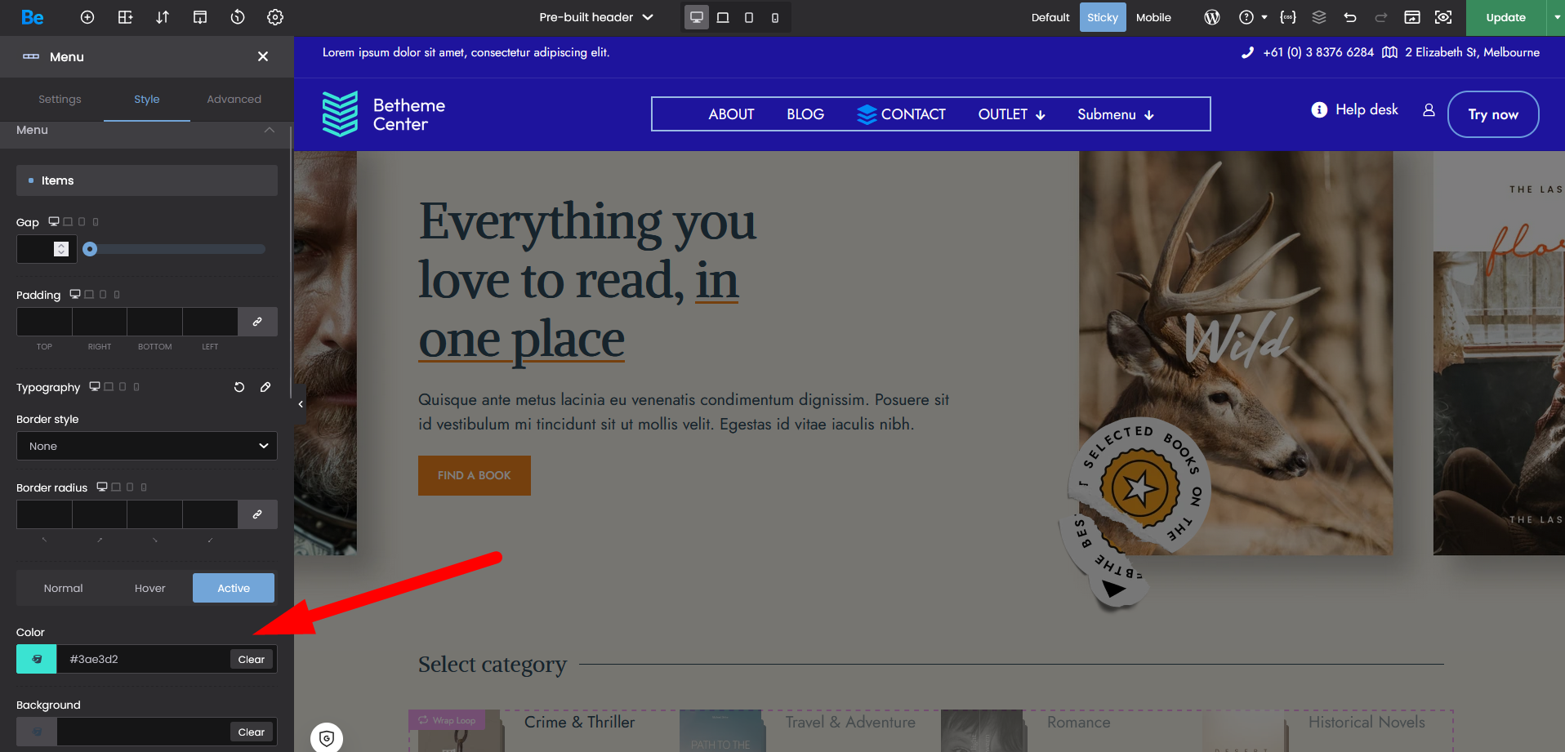Click the green Update button

pyautogui.click(x=1505, y=17)
